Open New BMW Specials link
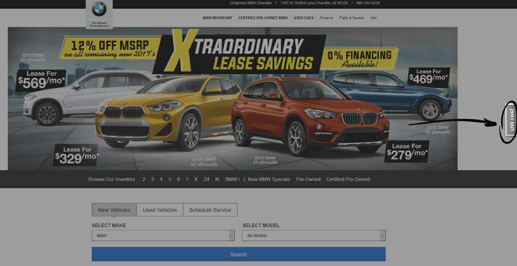This screenshot has height=266, width=517. [269, 179]
